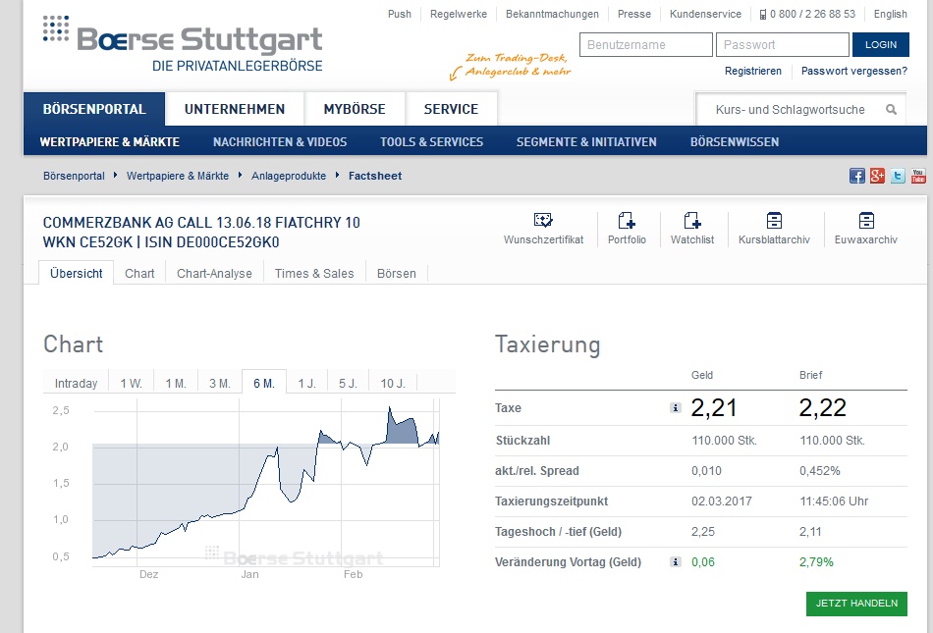Add to Watchlist icon
The width and height of the screenshot is (933, 633).
(692, 221)
